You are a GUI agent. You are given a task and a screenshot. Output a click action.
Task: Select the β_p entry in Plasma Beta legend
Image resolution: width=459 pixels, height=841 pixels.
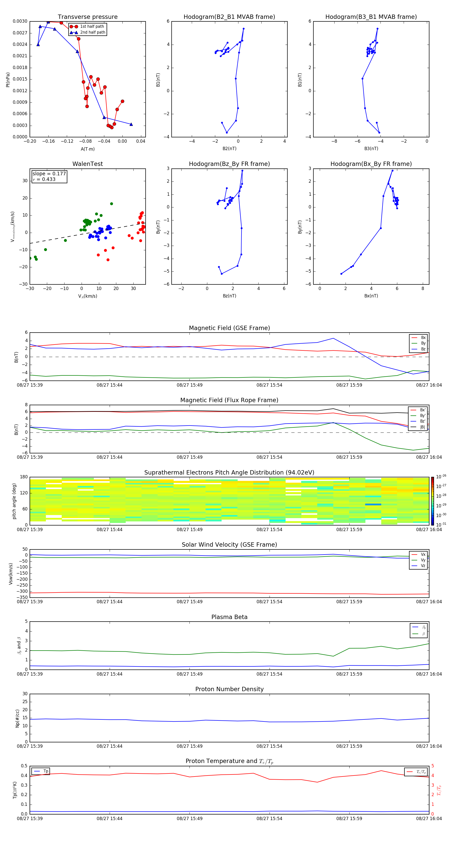pos(419,627)
